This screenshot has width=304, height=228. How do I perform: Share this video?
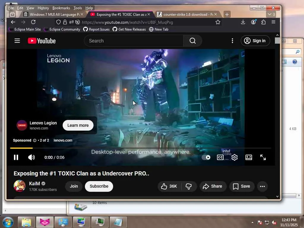(x=213, y=186)
